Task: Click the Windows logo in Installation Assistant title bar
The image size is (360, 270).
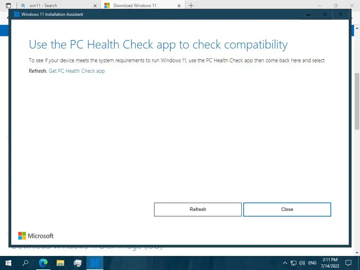Action: pyautogui.click(x=17, y=14)
